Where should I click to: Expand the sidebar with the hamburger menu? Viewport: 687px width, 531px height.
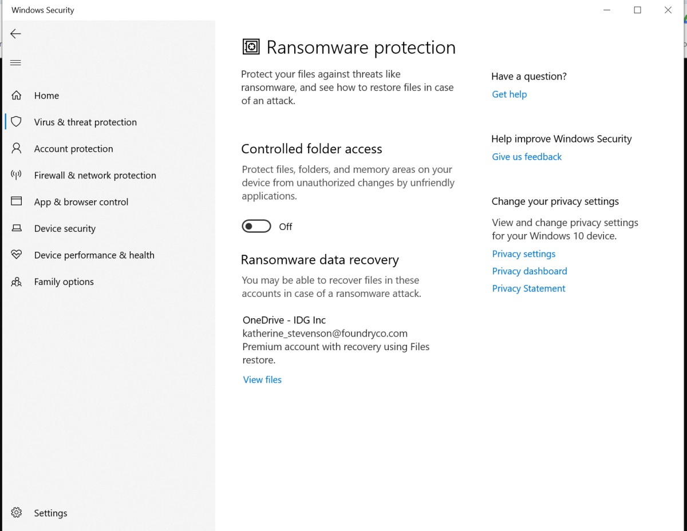(x=15, y=62)
